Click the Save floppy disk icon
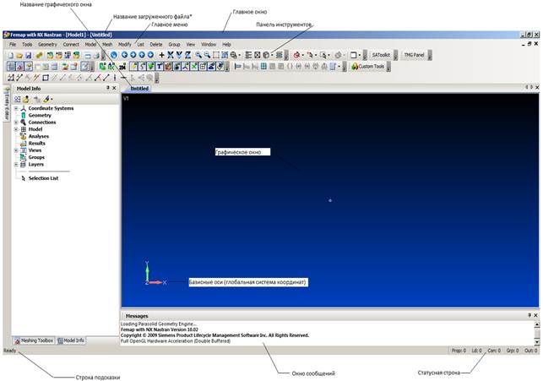This screenshot has width=543, height=381. tap(29, 55)
